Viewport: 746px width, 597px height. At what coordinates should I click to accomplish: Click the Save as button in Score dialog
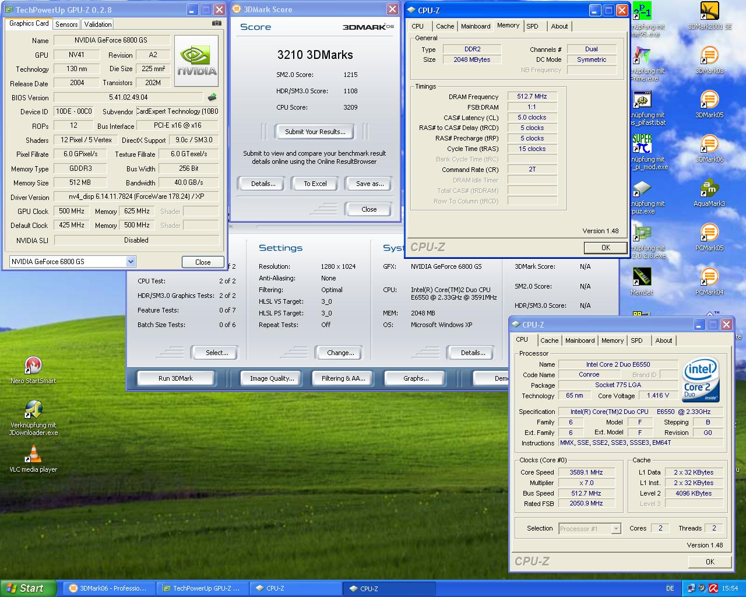pyautogui.click(x=370, y=184)
